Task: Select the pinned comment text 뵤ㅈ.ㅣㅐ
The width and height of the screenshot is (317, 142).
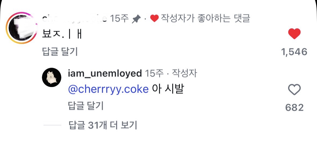Action: click(62, 35)
